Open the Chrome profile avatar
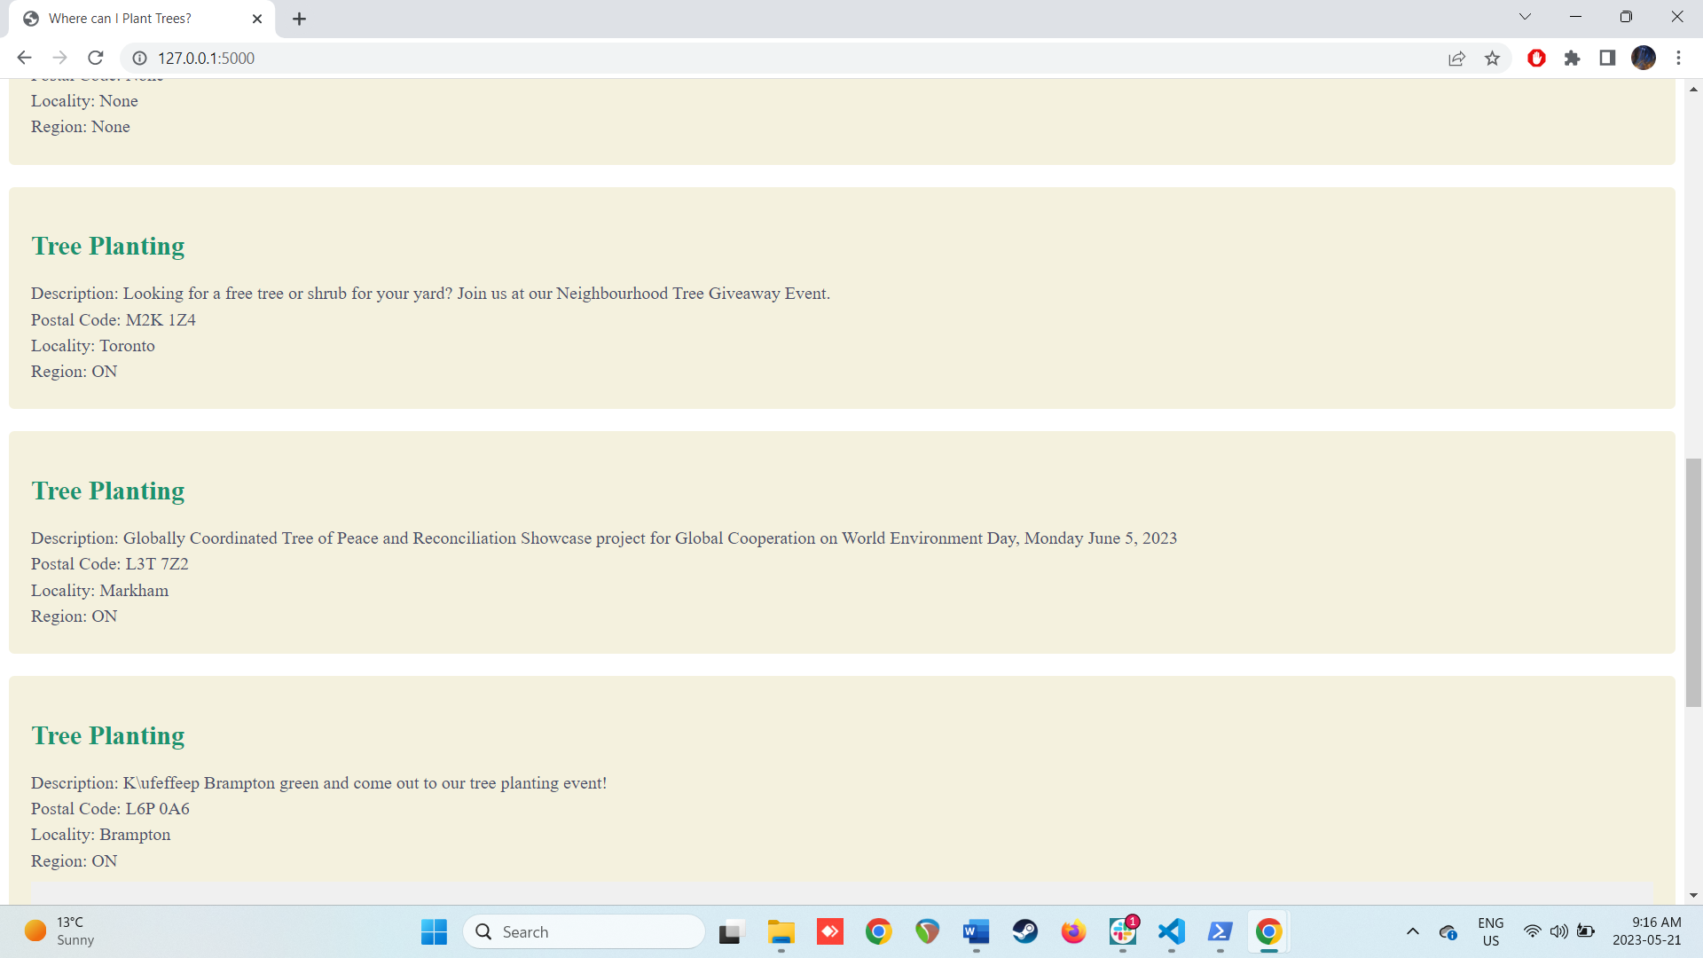Viewport: 1703px width, 958px height. (1643, 58)
